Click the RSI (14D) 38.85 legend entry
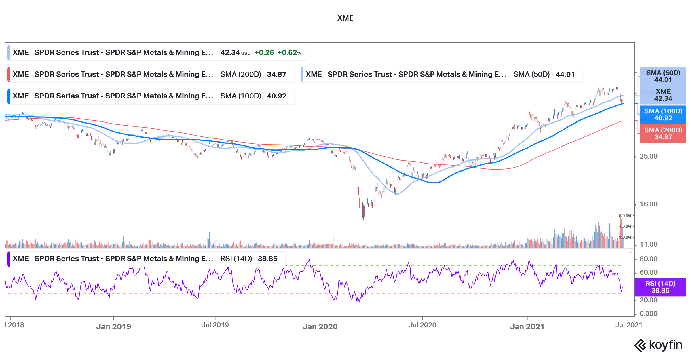 [x=146, y=259]
